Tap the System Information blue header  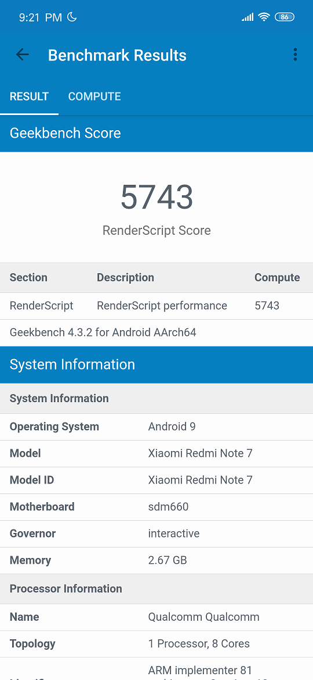point(156,365)
